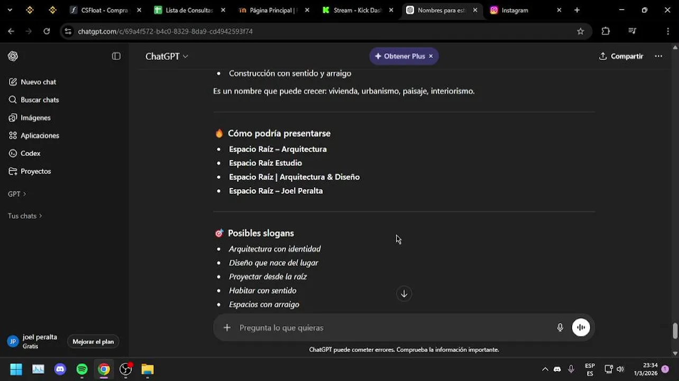The image size is (679, 381).
Task: Click the Compartir share button
Action: click(621, 56)
